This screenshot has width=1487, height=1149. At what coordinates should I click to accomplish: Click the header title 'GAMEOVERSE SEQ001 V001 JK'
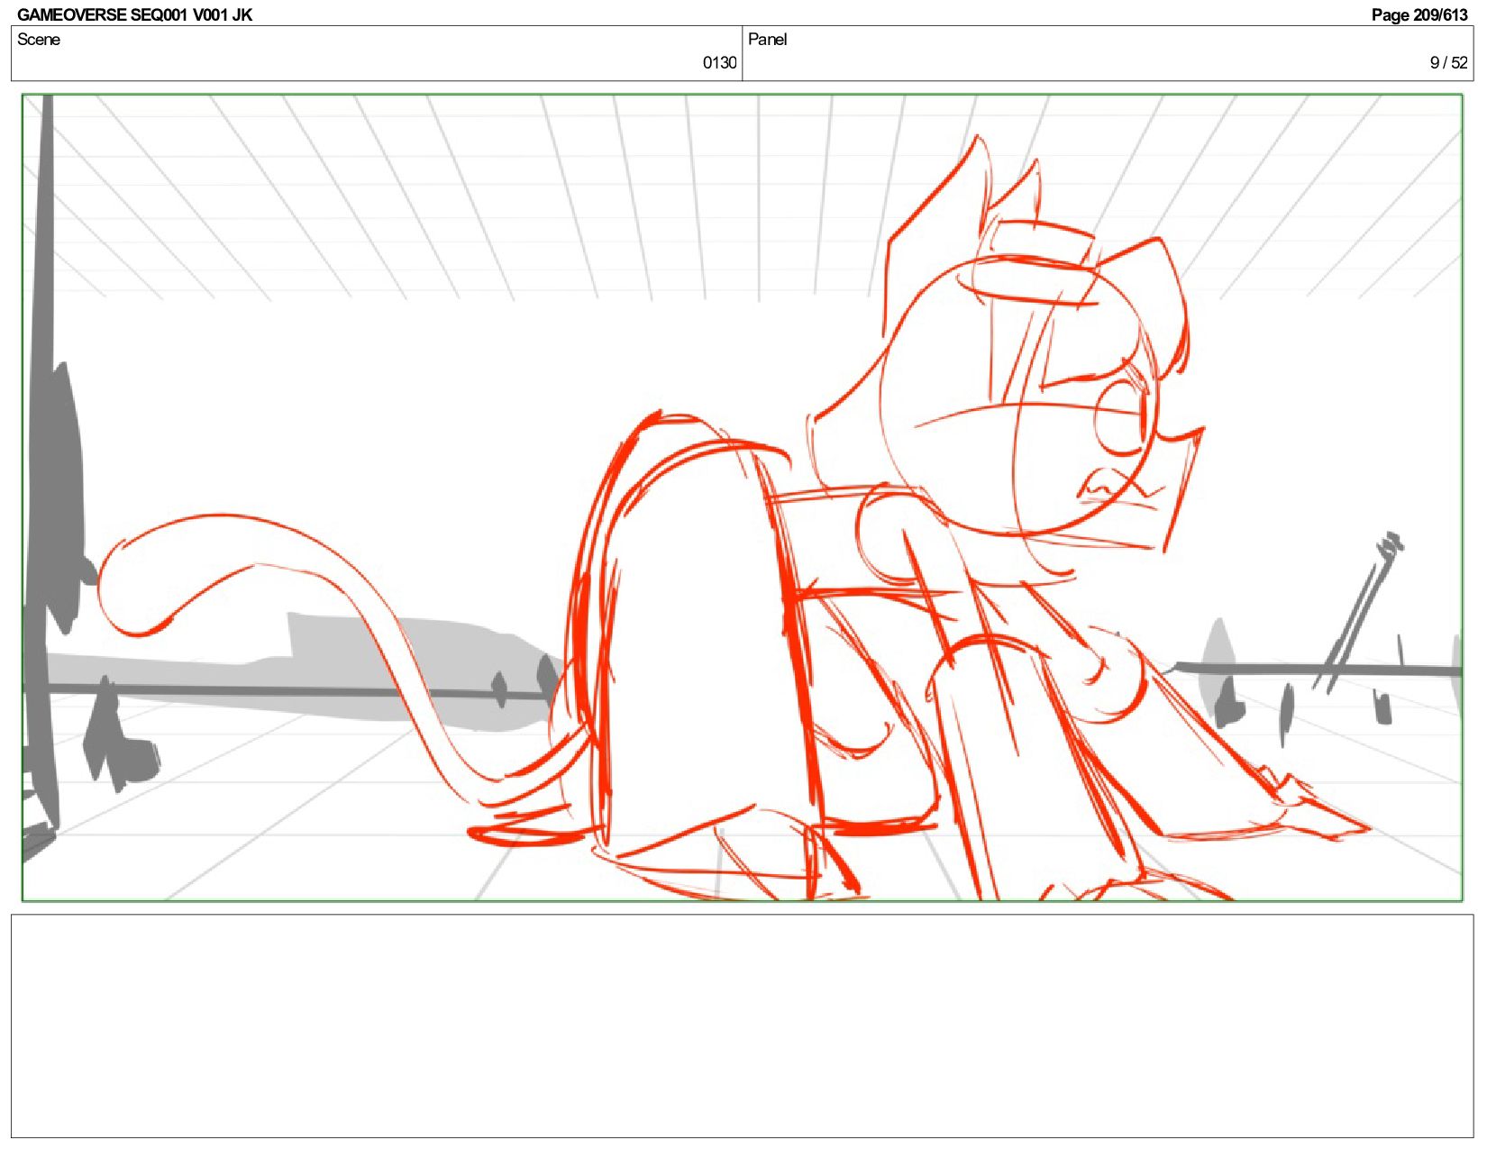tap(135, 14)
